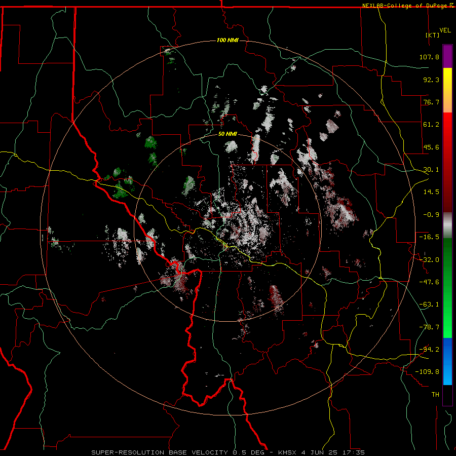This screenshot has width=456, height=456.
Task: Click the -32.0 value on velocity scale
Action: coord(429,260)
